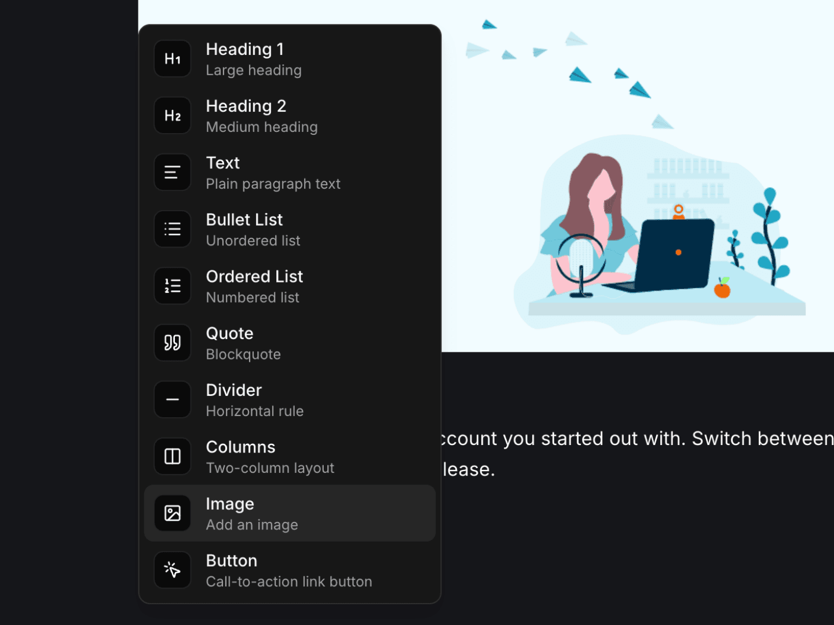Click the 'Image' label

230,504
